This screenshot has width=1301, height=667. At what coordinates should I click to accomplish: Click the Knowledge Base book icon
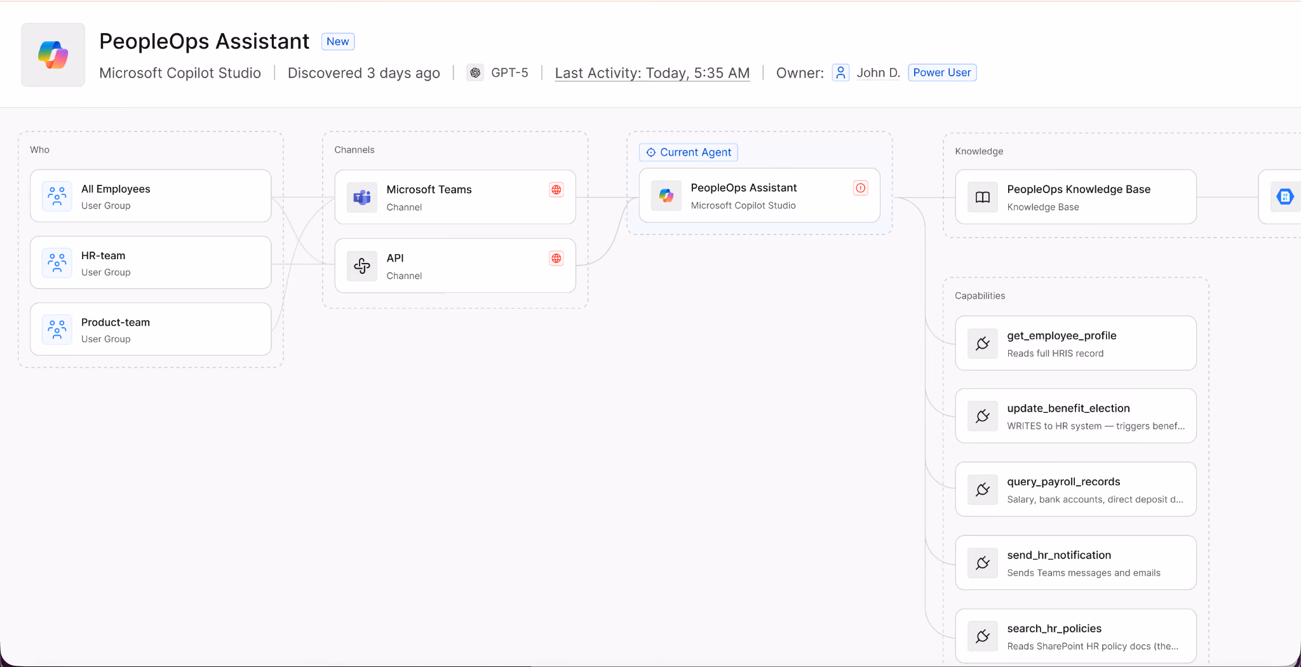click(983, 198)
